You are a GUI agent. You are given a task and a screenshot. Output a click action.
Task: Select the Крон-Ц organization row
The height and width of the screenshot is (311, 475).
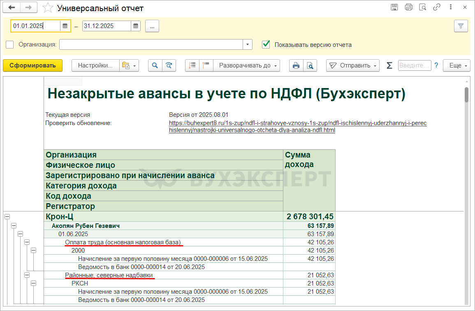coord(164,216)
